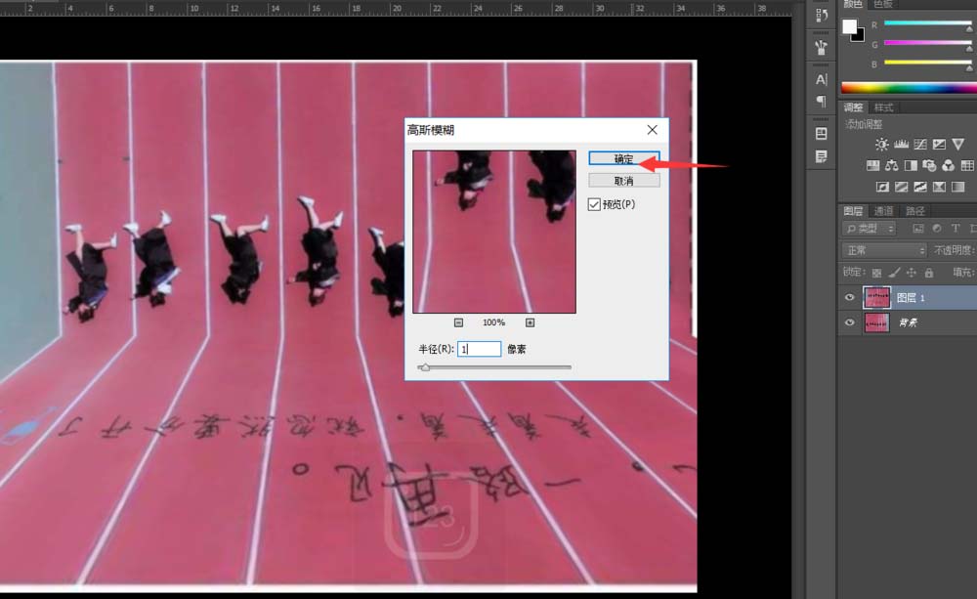Image resolution: width=977 pixels, height=599 pixels.
Task: Confirm Gaussian Blur with 确定 button
Action: coord(623,159)
